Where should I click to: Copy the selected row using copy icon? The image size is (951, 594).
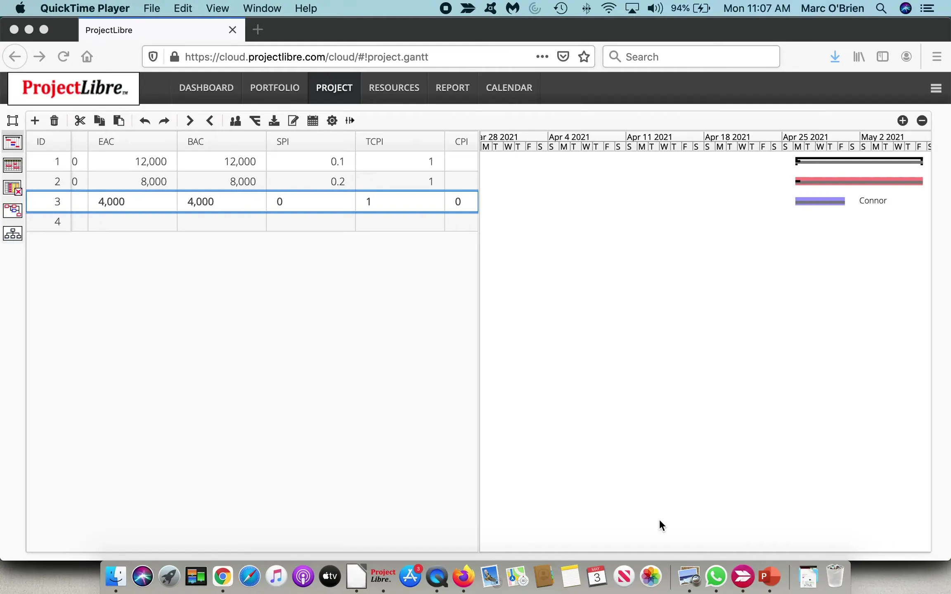99,120
